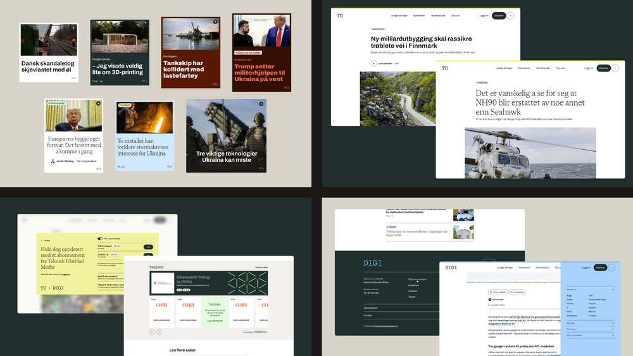This screenshot has height=356, width=633.
Task: Click Logg inn in the blue DIGI menu
Action: [586, 267]
